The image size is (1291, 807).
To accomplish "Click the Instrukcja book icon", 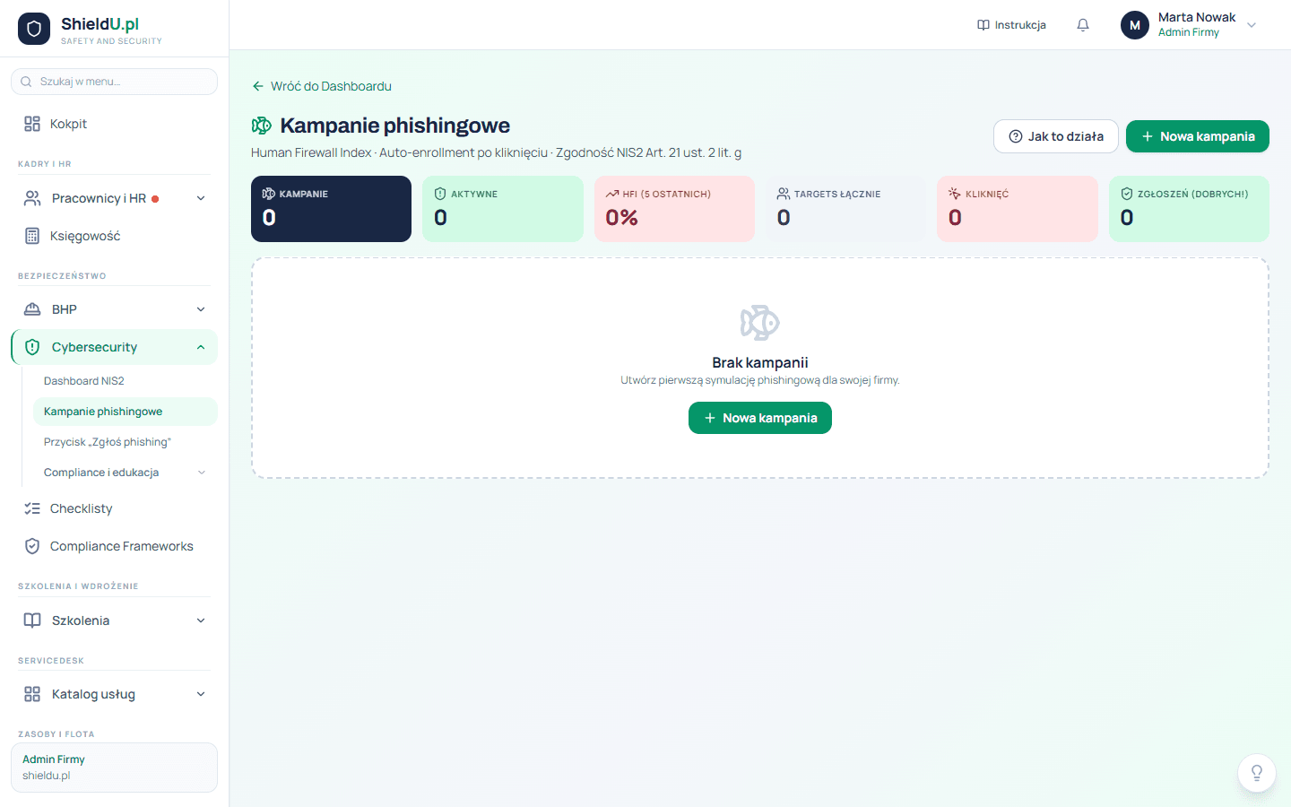I will click(983, 25).
